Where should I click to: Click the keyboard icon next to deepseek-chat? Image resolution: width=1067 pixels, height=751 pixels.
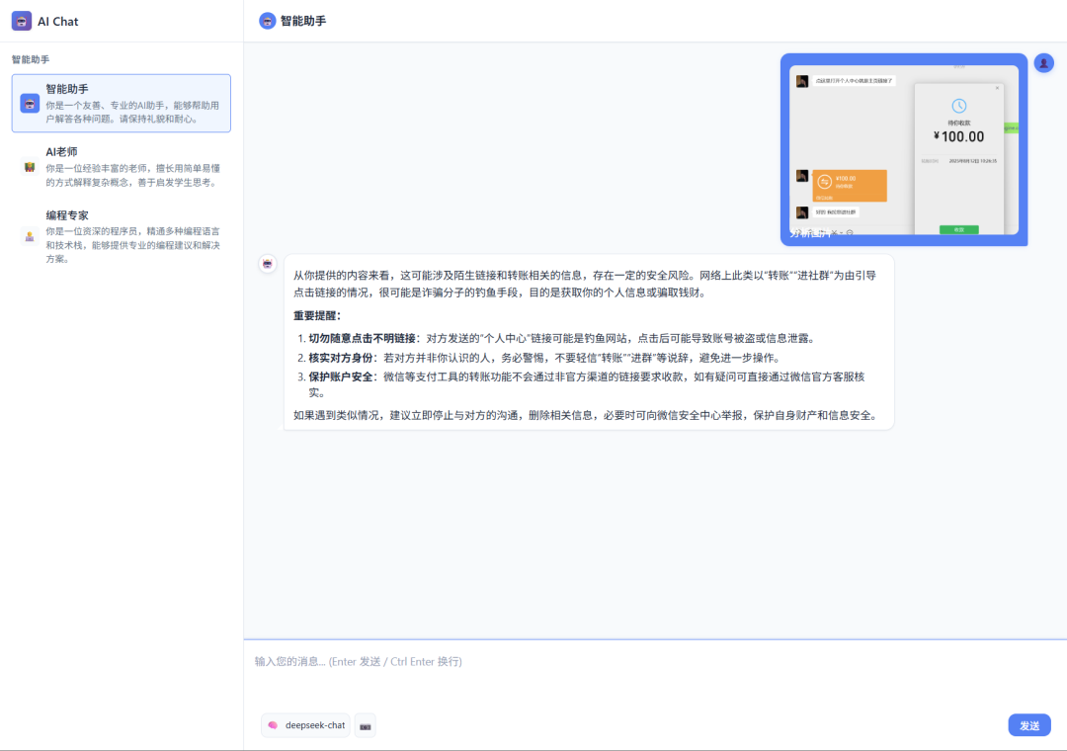365,724
